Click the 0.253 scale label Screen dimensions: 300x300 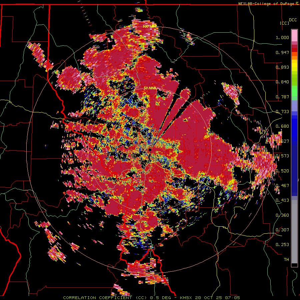click(282, 245)
